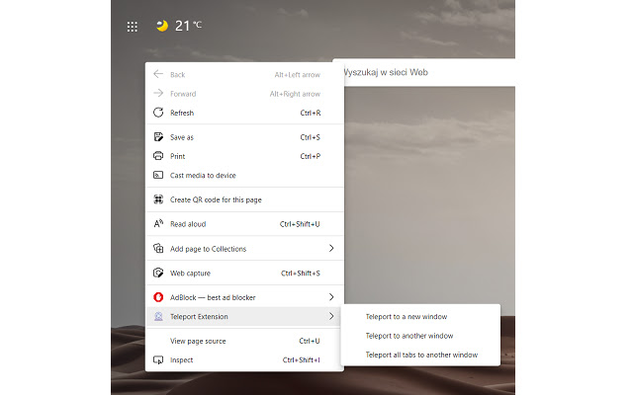The image size is (633, 395).
Task: Expand Add page to Collections chevron
Action: pyautogui.click(x=331, y=248)
